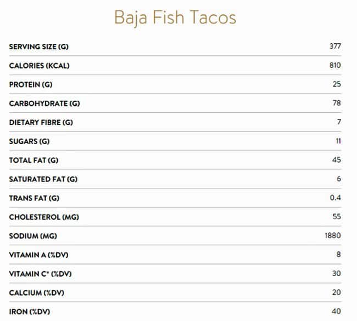Click the Carbohydrate (G) label
The image size is (357, 321).
[44, 104]
